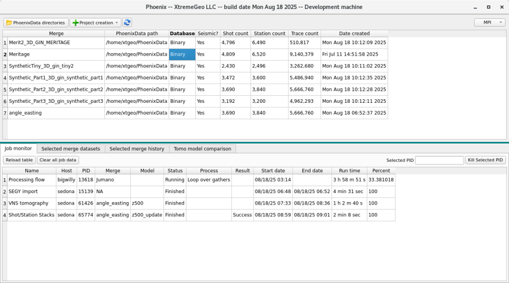This screenshot has width=509, height=283.
Task: Click run time 1 h 2 m 40 s
Action: [x=349, y=203]
